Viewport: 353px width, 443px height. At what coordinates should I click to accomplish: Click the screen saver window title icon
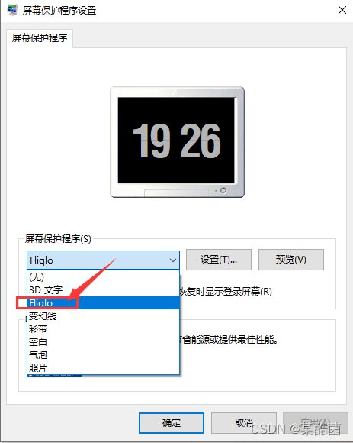pos(12,10)
